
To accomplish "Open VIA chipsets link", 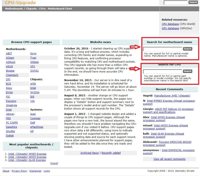I will 32,101.
